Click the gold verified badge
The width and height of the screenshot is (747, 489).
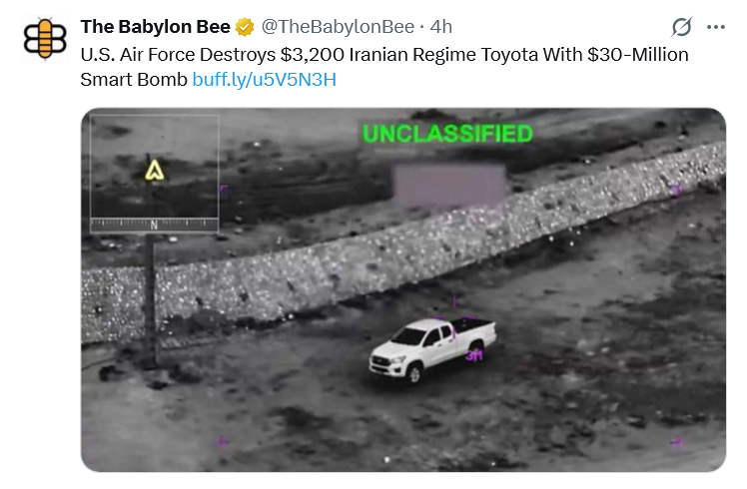[x=245, y=27]
